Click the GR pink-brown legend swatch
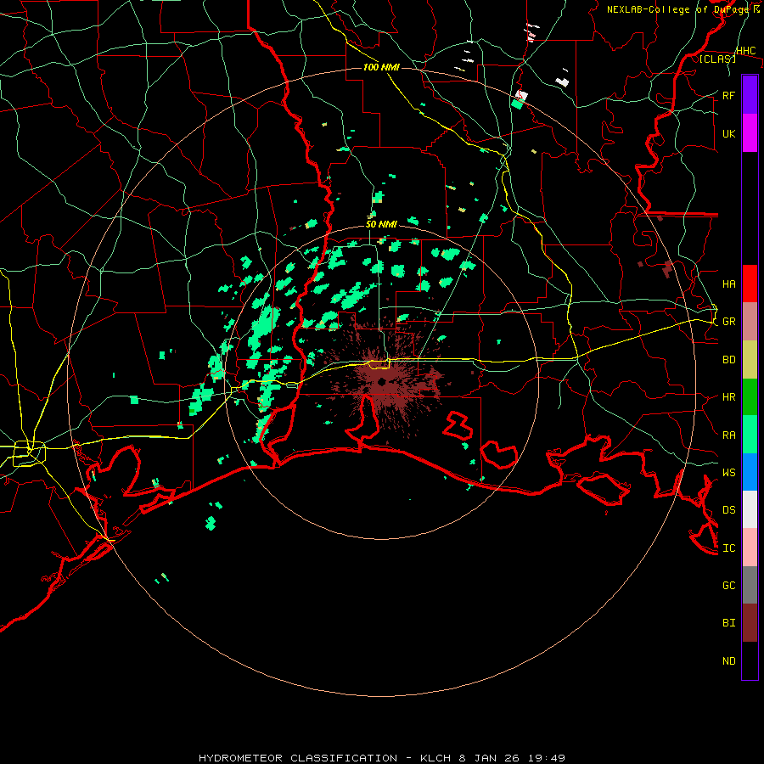Image resolution: width=764 pixels, height=764 pixels. pos(750,321)
